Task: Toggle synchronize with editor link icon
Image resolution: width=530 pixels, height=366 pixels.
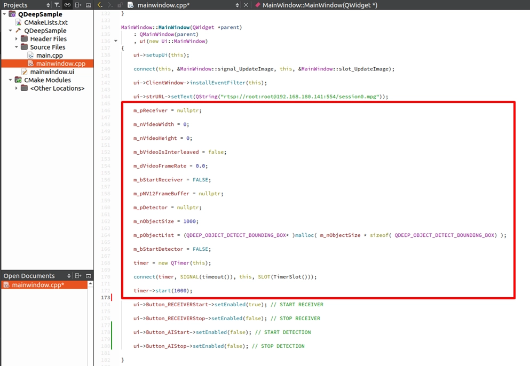Action: [68, 5]
